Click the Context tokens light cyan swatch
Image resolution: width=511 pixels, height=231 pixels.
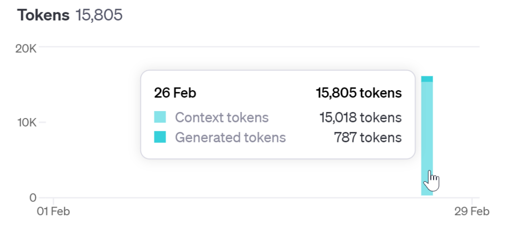160,117
